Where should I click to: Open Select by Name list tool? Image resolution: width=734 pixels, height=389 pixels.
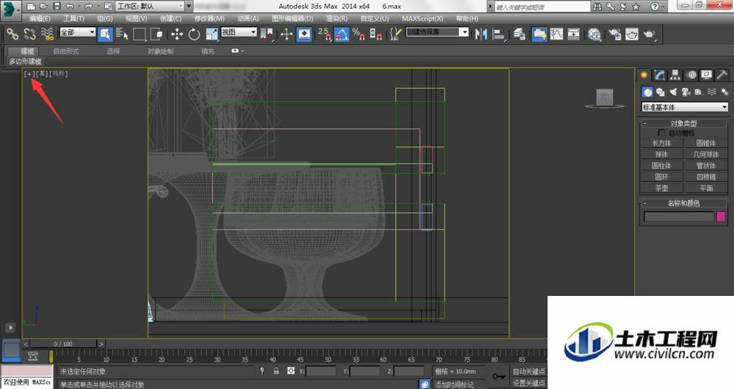tap(122, 34)
